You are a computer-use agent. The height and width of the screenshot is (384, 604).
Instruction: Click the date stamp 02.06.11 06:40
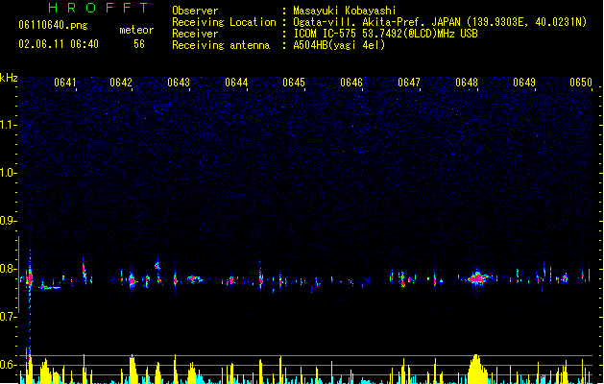pyautogui.click(x=59, y=44)
